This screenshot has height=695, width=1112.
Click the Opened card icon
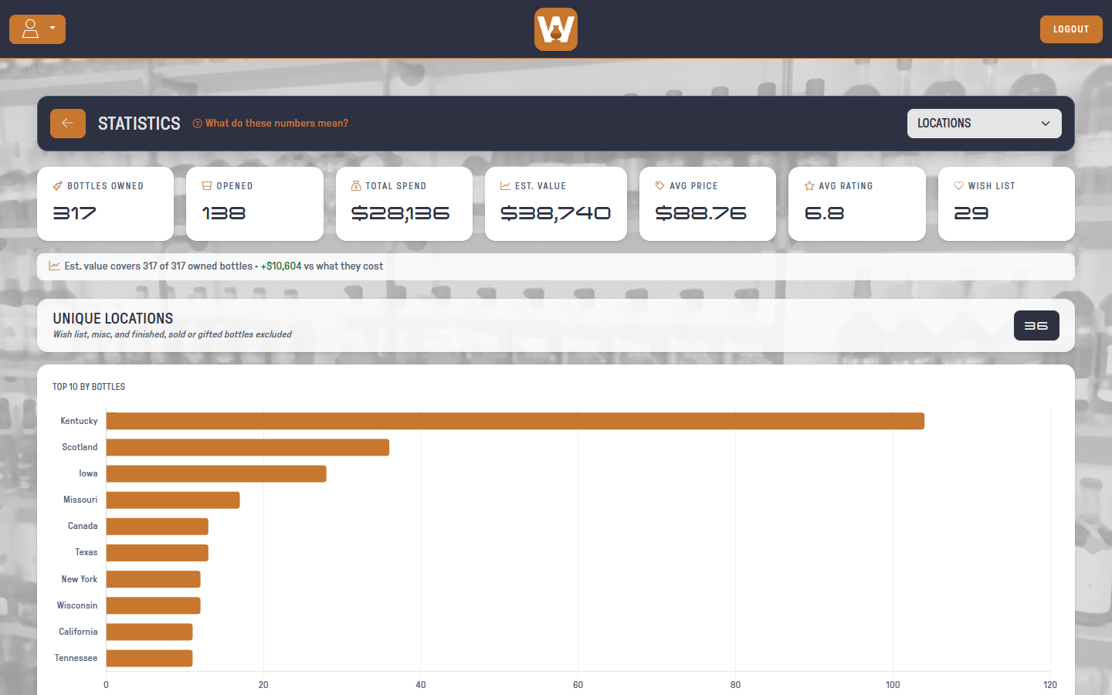207,186
